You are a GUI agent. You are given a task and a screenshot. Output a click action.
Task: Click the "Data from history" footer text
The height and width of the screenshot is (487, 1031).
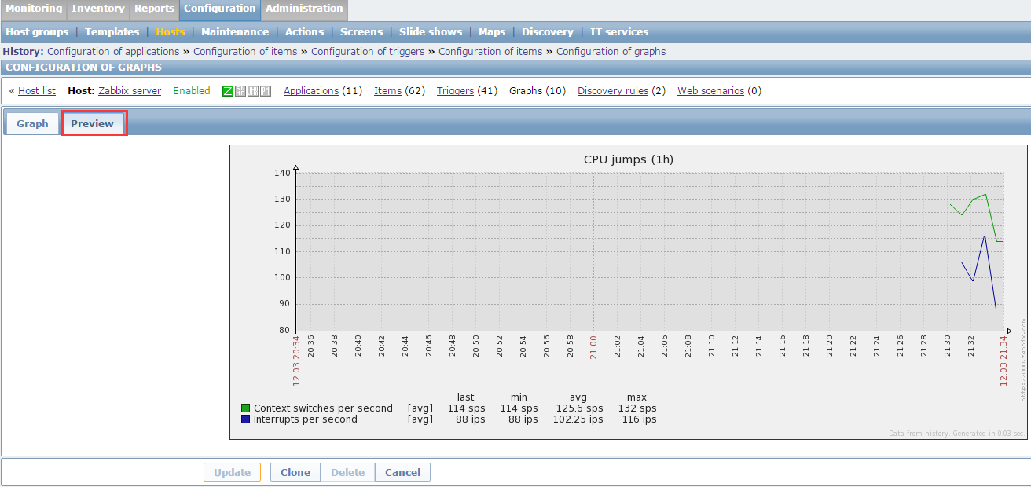[x=956, y=434]
